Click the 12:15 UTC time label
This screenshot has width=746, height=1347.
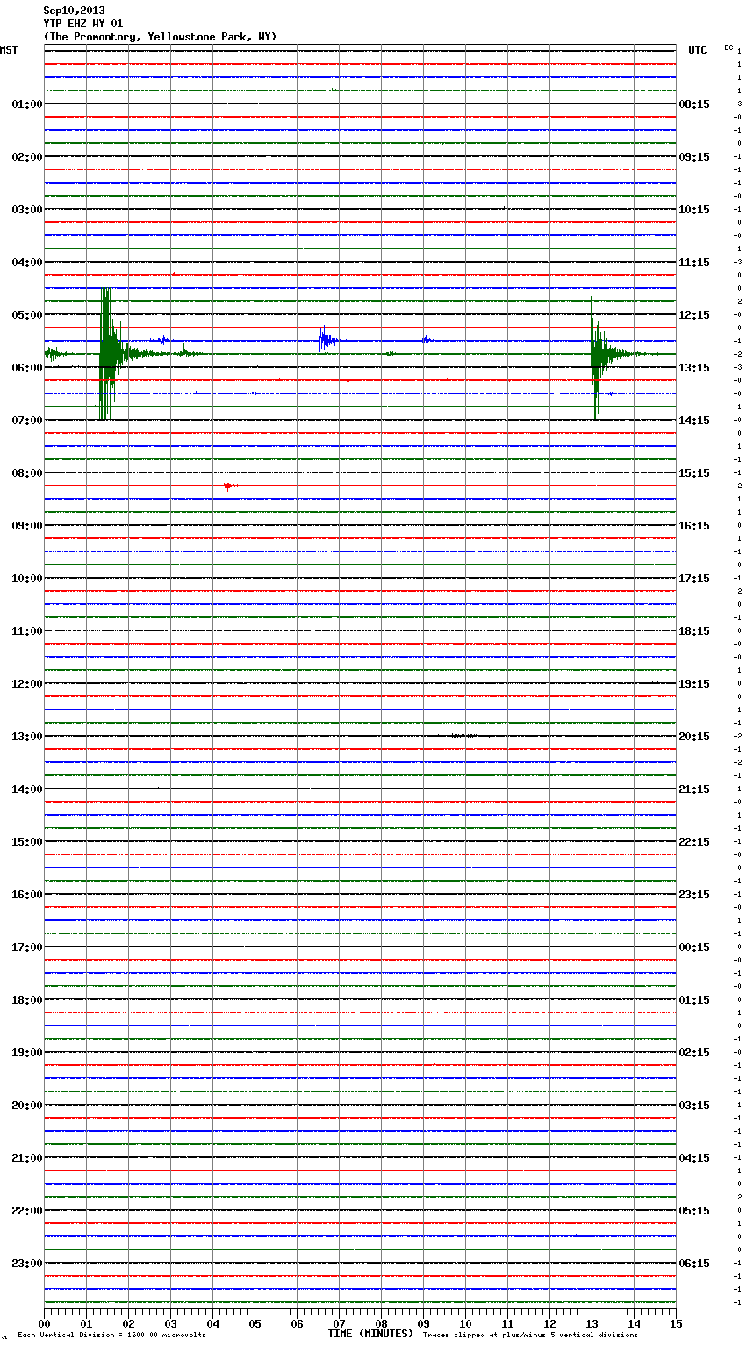(694, 315)
